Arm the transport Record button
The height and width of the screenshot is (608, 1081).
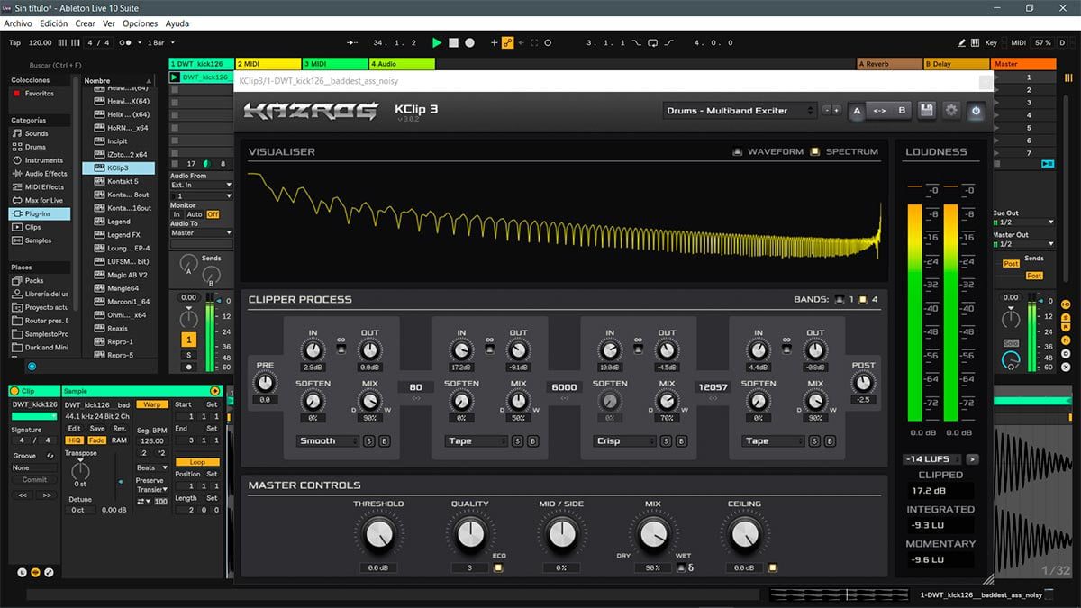click(x=469, y=42)
